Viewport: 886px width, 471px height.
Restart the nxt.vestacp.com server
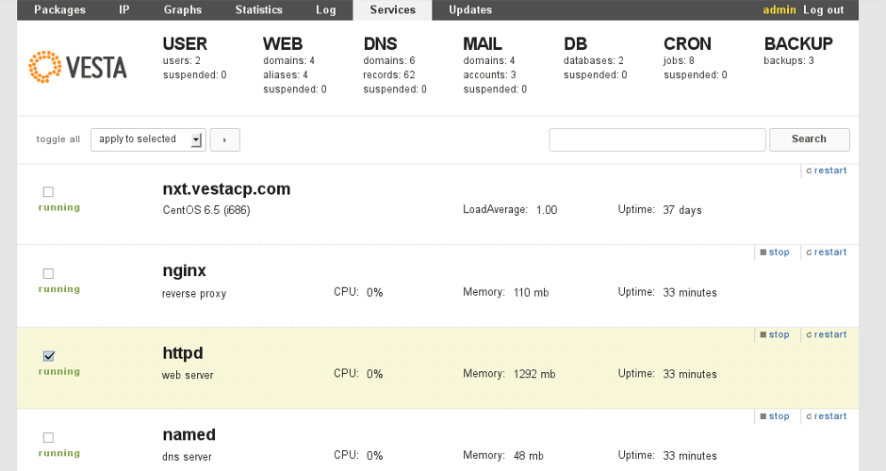pos(826,171)
